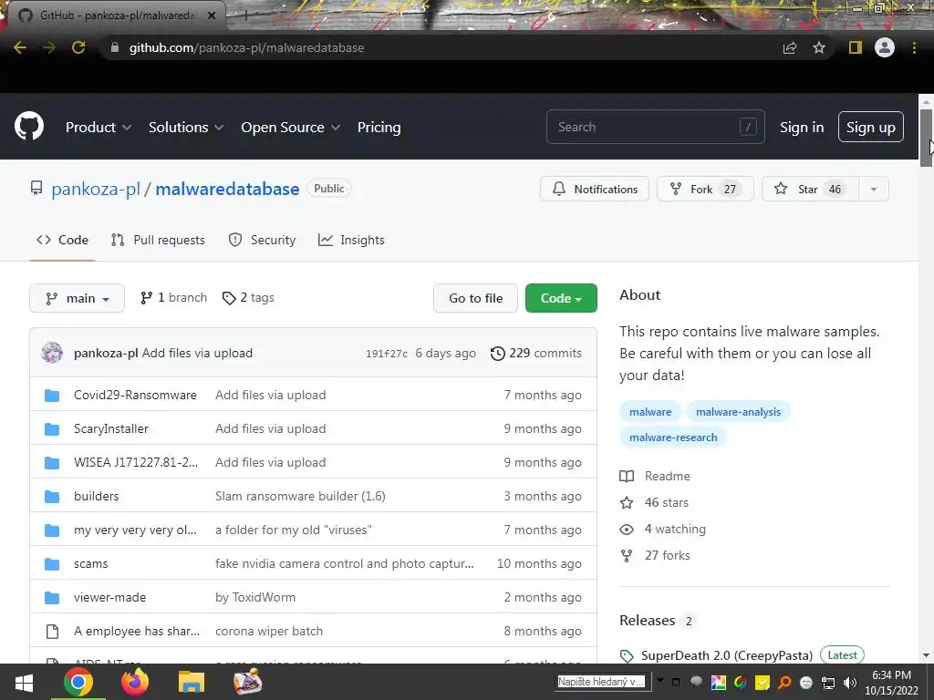Open the Readme link in About
934x700 pixels.
(x=655, y=476)
